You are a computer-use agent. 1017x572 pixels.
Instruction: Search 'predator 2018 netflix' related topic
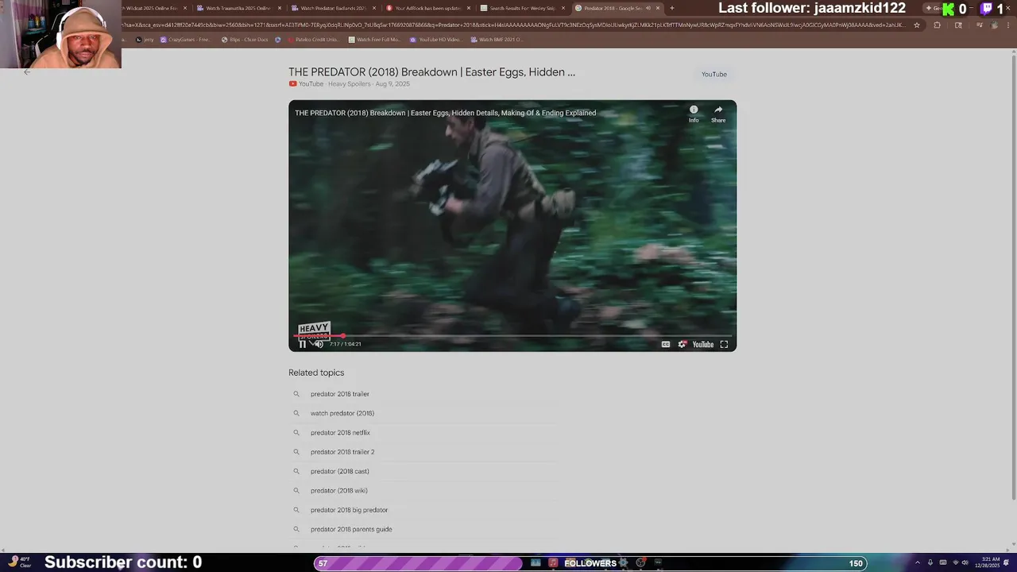340,433
